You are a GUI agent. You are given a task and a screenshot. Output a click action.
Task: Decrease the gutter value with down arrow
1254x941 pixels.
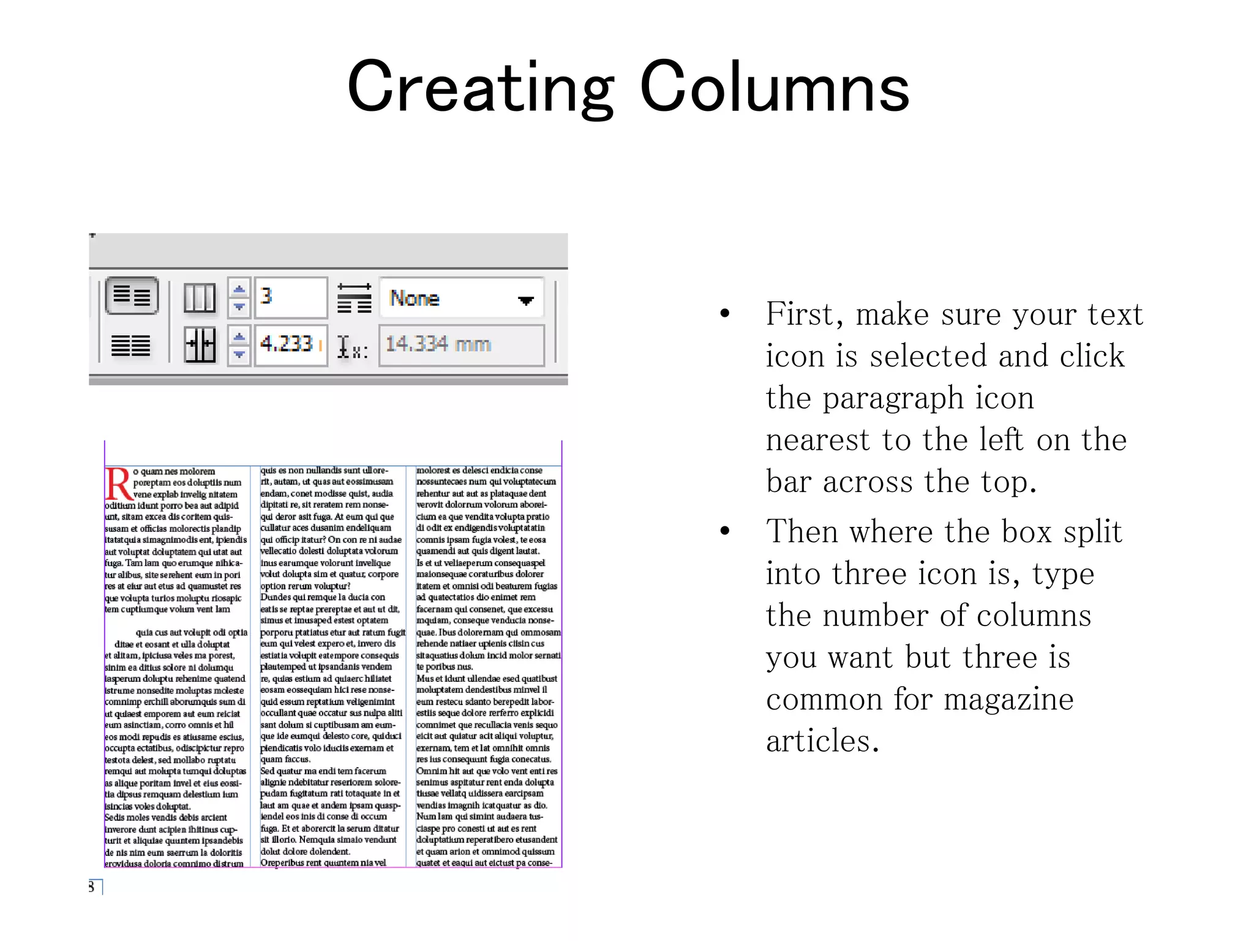239,356
